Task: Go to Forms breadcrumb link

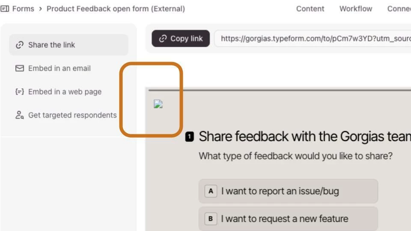Action: pyautogui.click(x=23, y=9)
